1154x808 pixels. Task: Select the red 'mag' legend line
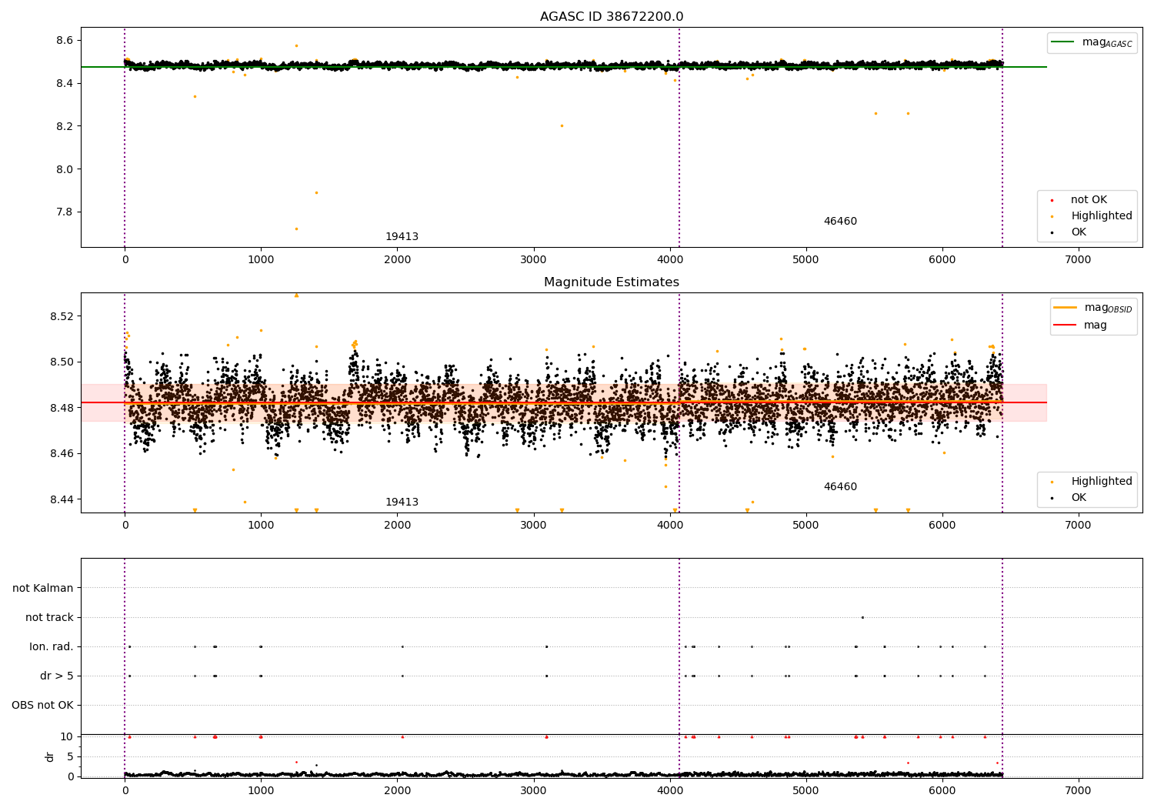pos(1065,326)
